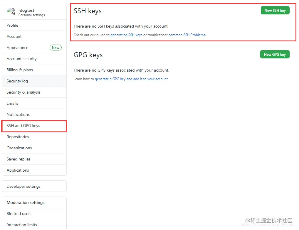Click 'There are no GPG keys' message
The image size is (299, 230).
(x=121, y=70)
